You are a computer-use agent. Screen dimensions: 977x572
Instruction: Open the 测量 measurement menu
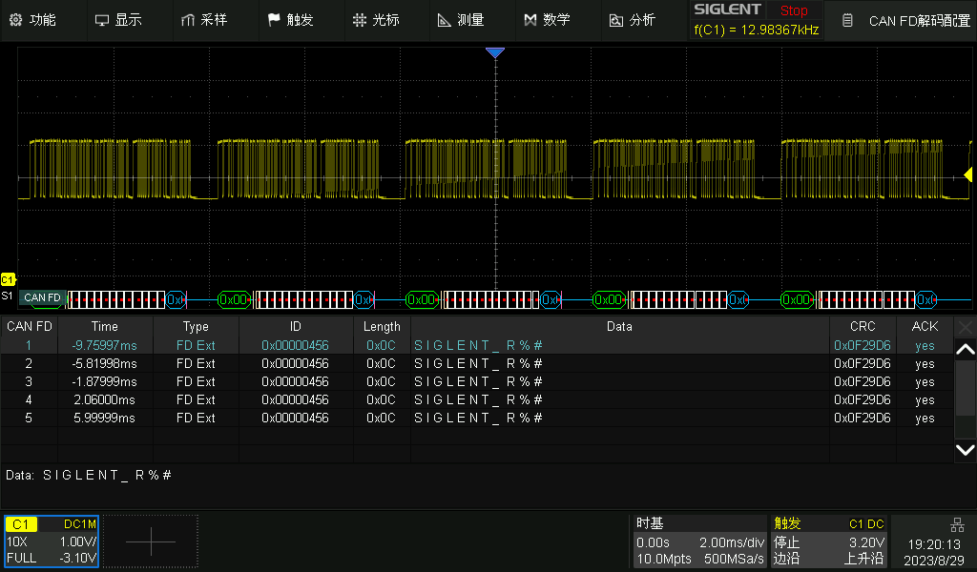(x=460, y=20)
